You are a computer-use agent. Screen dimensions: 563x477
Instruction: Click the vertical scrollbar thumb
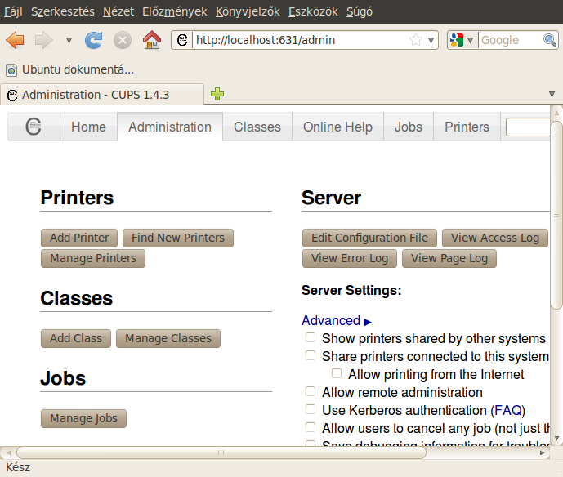click(x=556, y=215)
